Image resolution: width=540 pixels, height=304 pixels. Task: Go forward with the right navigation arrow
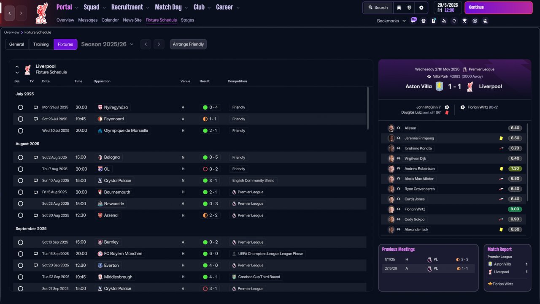click(x=21, y=13)
